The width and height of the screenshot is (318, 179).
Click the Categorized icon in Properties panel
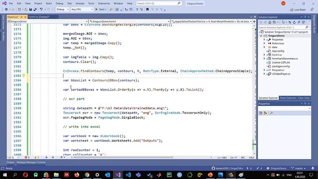pyautogui.click(x=261, y=113)
